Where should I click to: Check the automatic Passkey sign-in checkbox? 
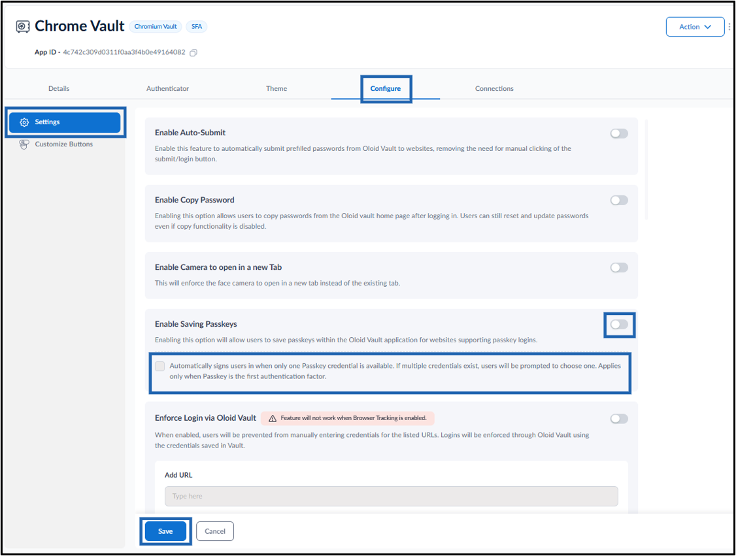tap(160, 366)
